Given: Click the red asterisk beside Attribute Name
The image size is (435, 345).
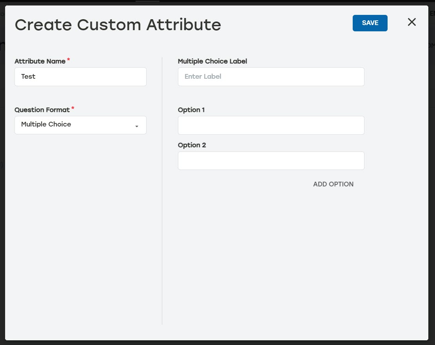Looking at the screenshot, I should [x=68, y=60].
